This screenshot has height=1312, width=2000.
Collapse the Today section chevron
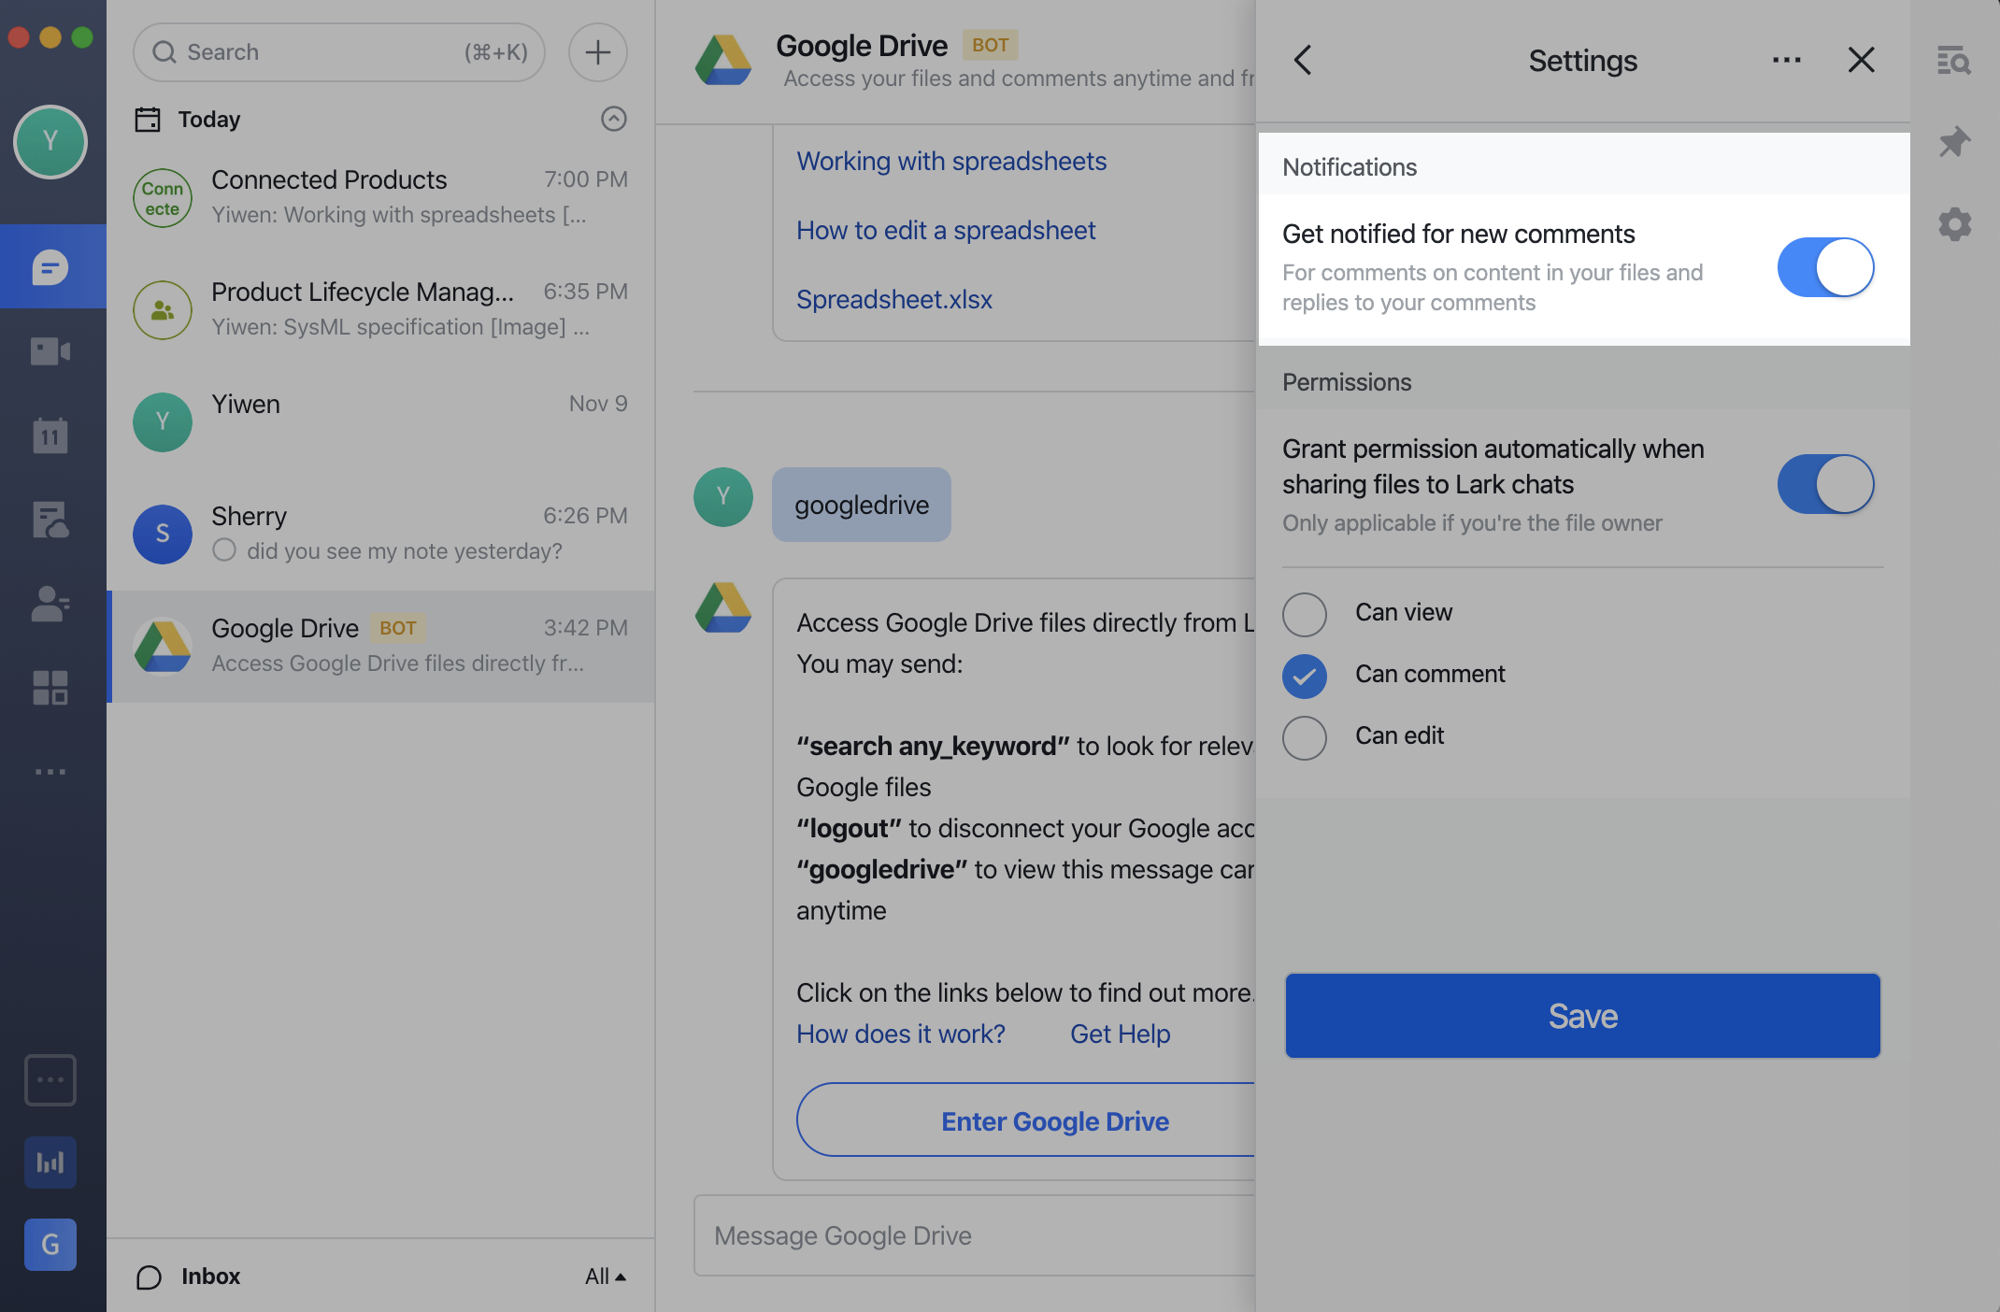coord(614,119)
